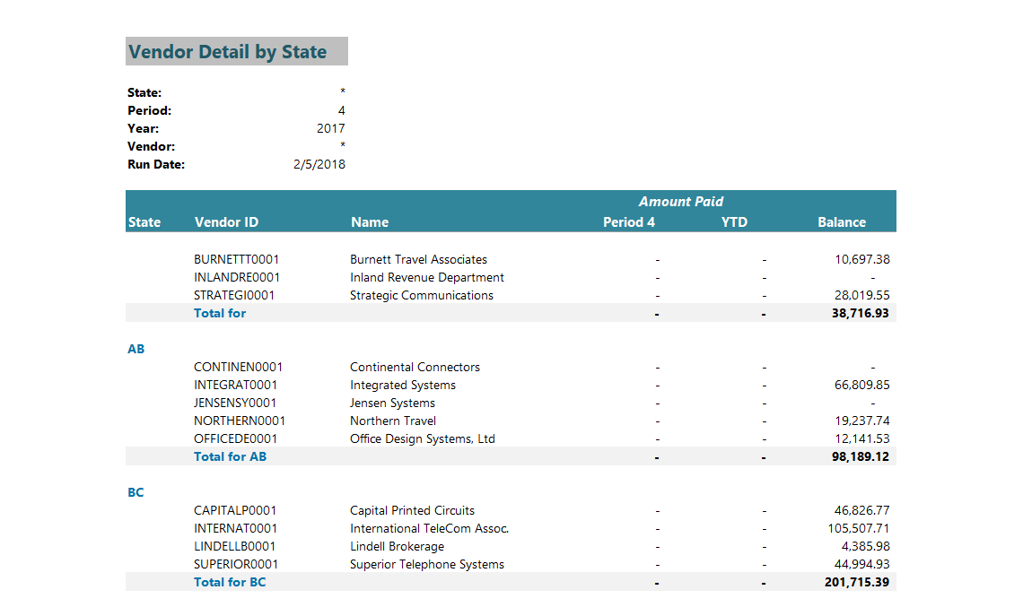
Task: Click the Amount Paid header
Action: pyautogui.click(x=680, y=202)
